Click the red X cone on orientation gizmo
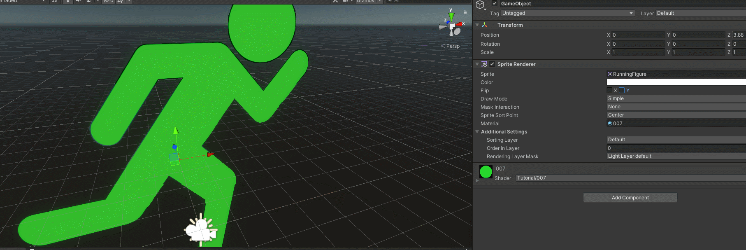The width and height of the screenshot is (746, 250). (459, 24)
